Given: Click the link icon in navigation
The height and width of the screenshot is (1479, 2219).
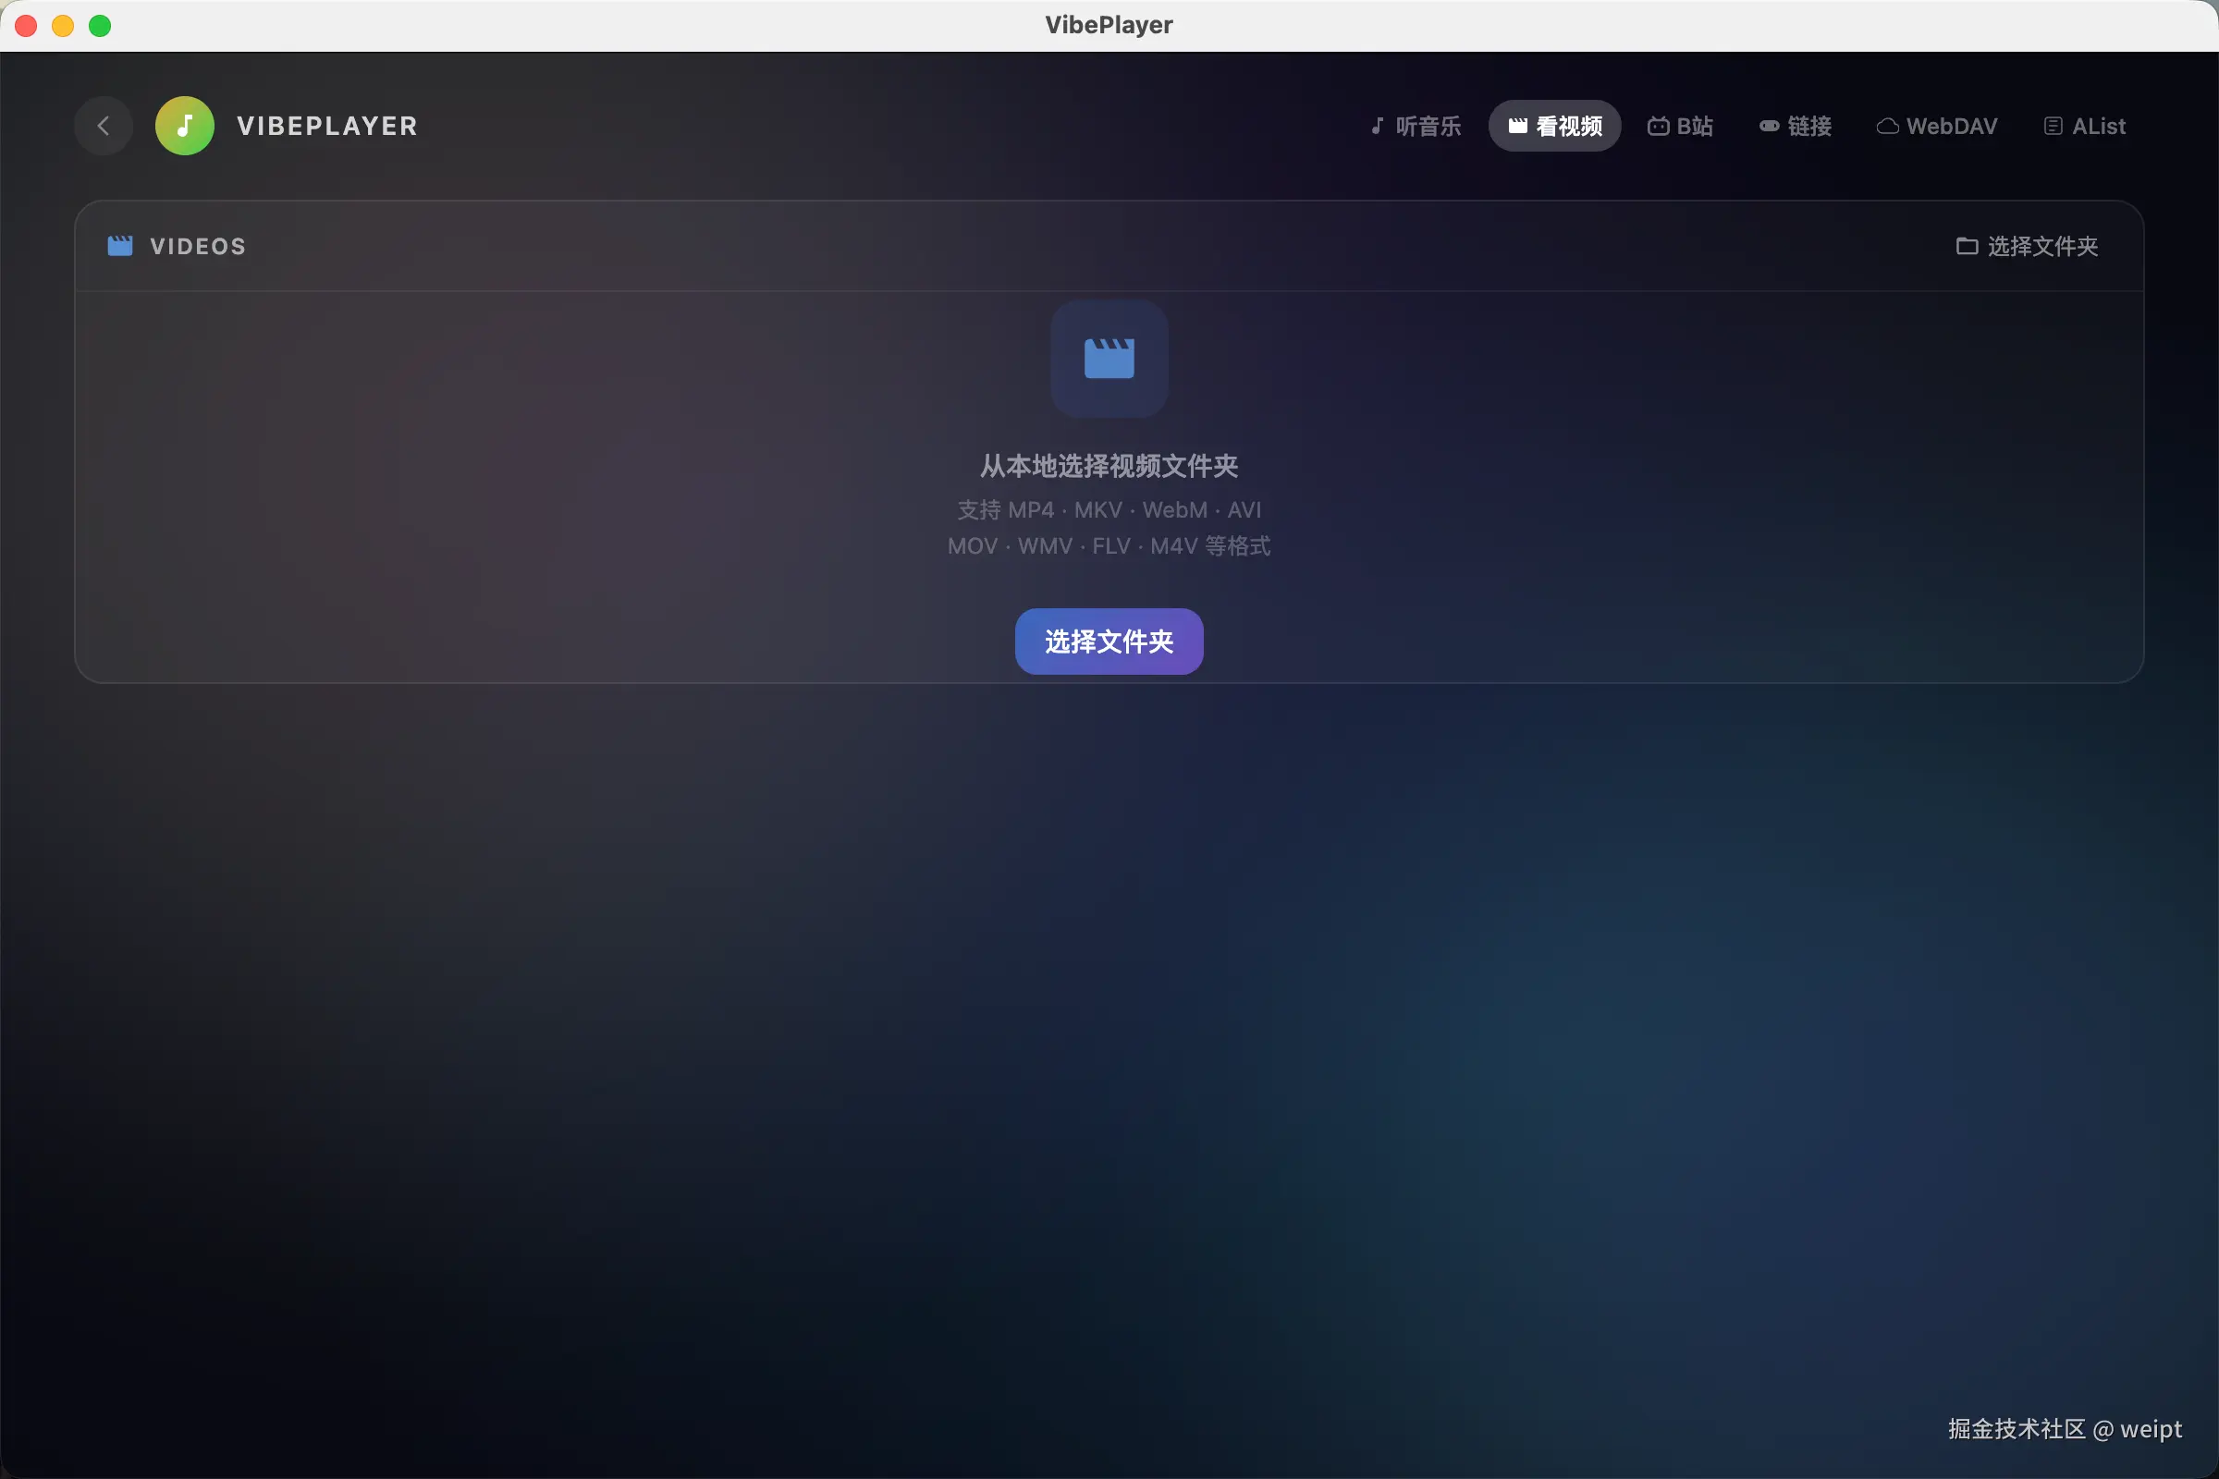Looking at the screenshot, I should pos(1769,126).
